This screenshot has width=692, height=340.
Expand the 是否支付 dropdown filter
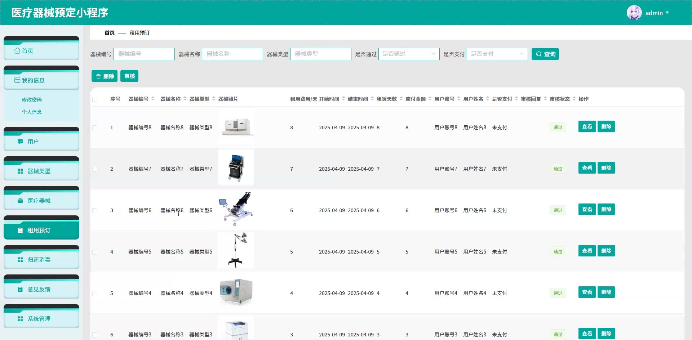pyautogui.click(x=497, y=54)
